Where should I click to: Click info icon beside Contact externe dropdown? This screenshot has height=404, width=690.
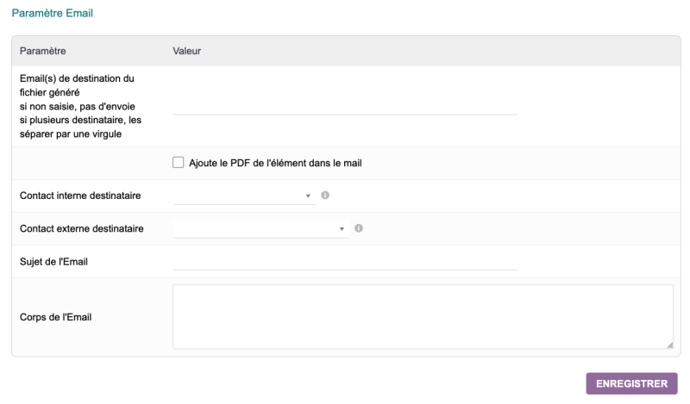[358, 228]
